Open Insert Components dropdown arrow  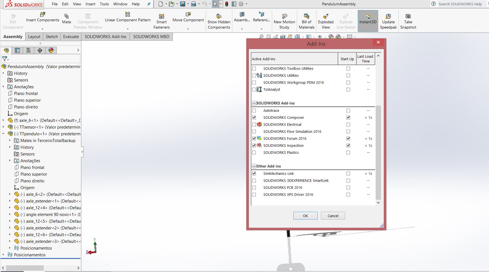pos(43,29)
